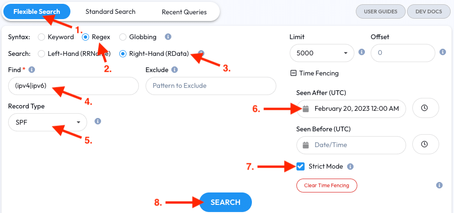
Task: Switch to the Standard Search tab
Action: 110,12
